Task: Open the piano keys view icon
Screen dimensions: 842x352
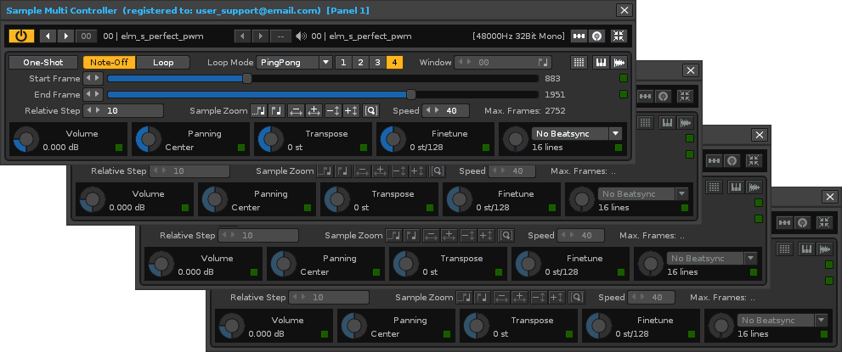Action: [x=600, y=63]
